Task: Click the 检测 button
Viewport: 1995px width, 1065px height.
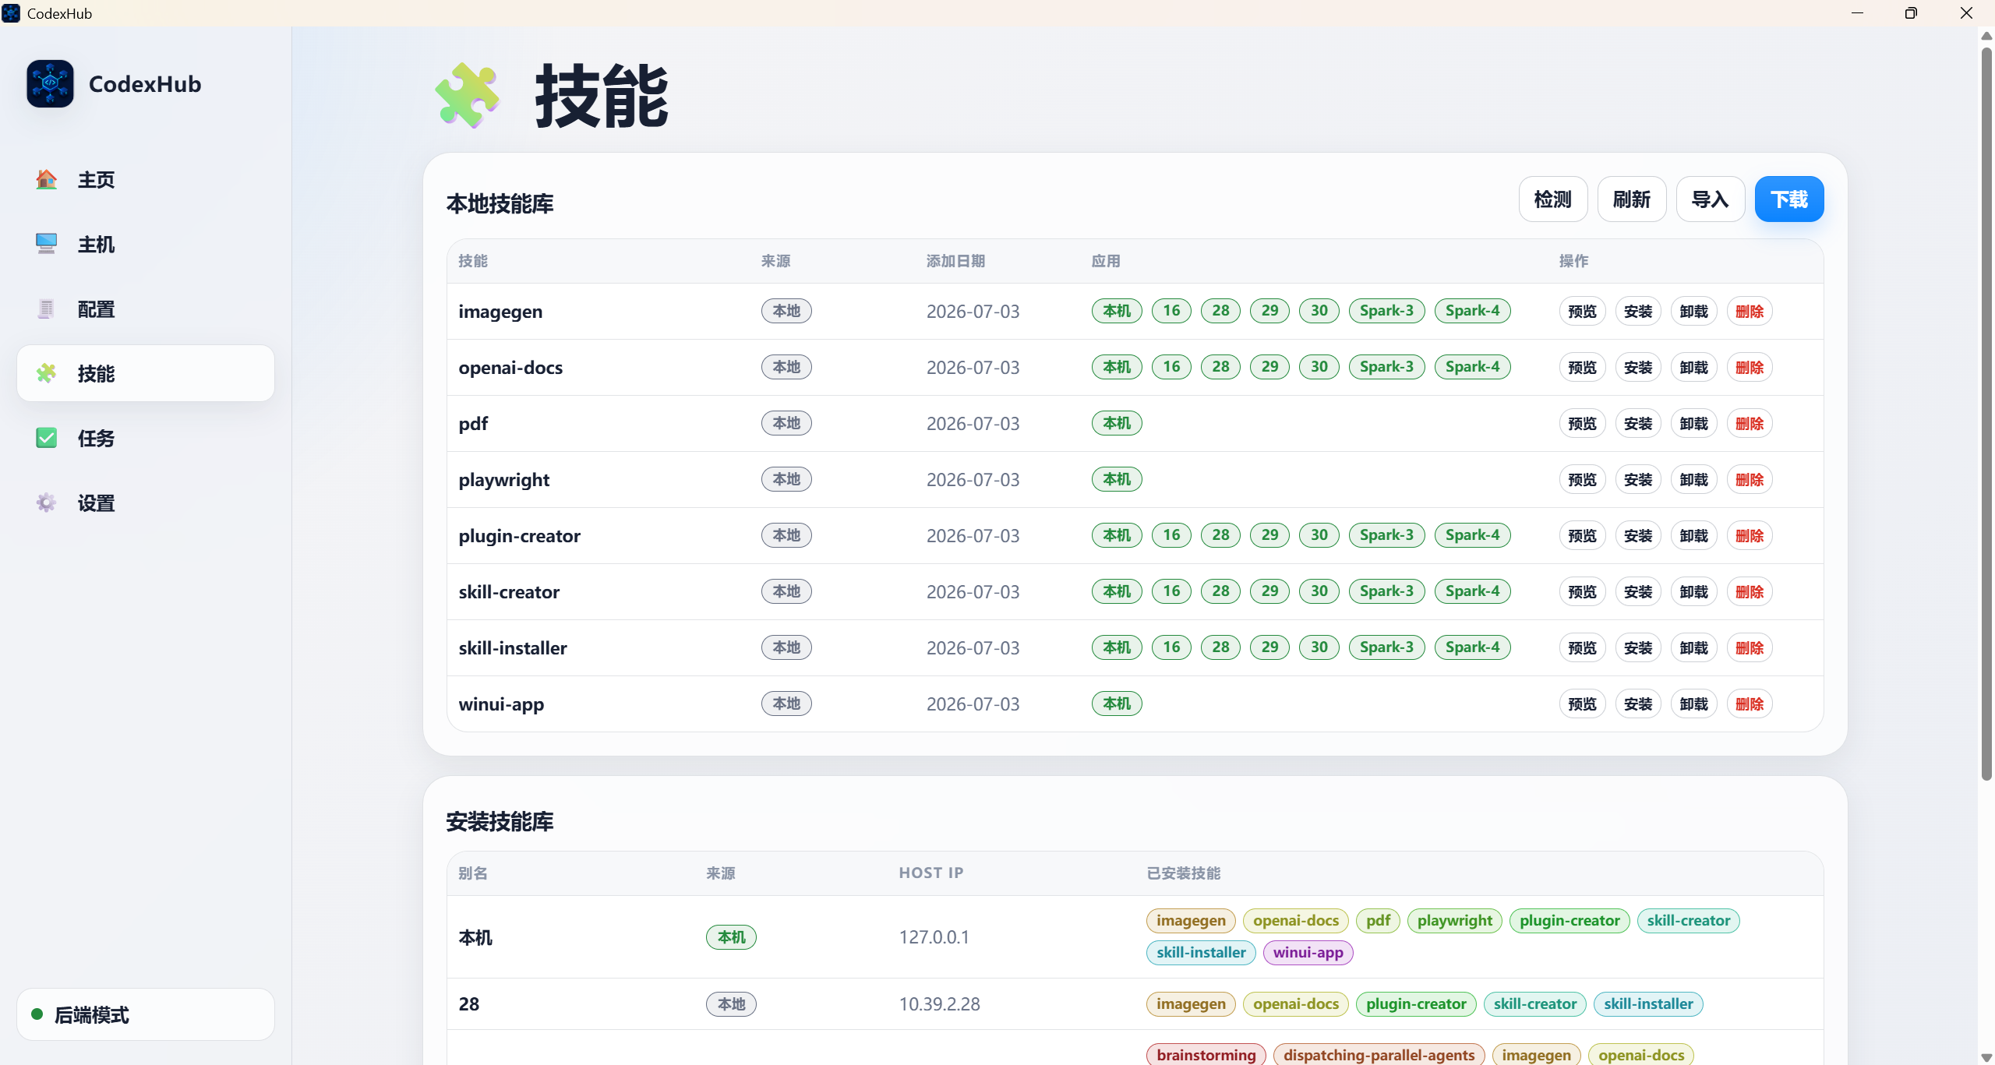Action: click(1553, 199)
